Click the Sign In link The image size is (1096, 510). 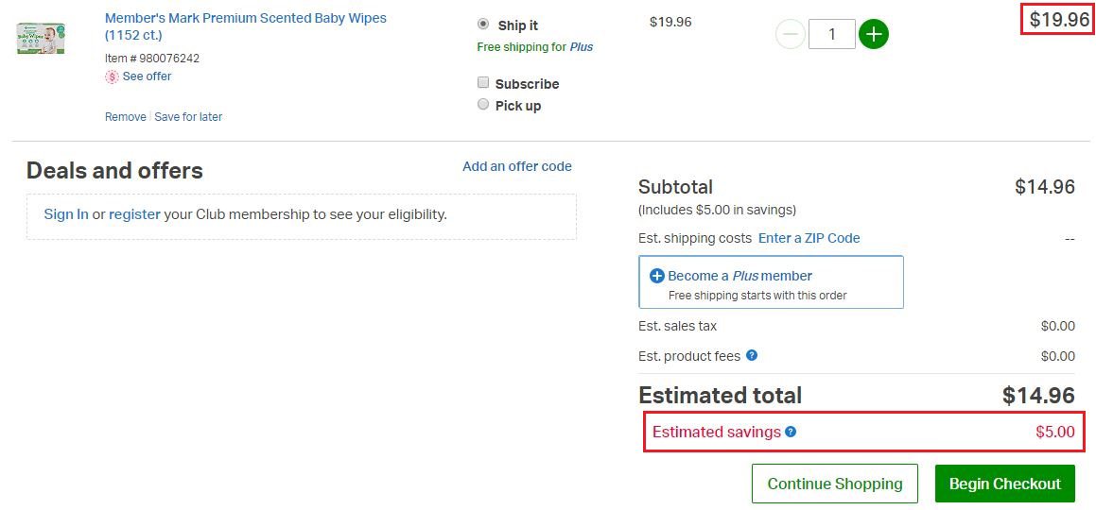tap(66, 214)
